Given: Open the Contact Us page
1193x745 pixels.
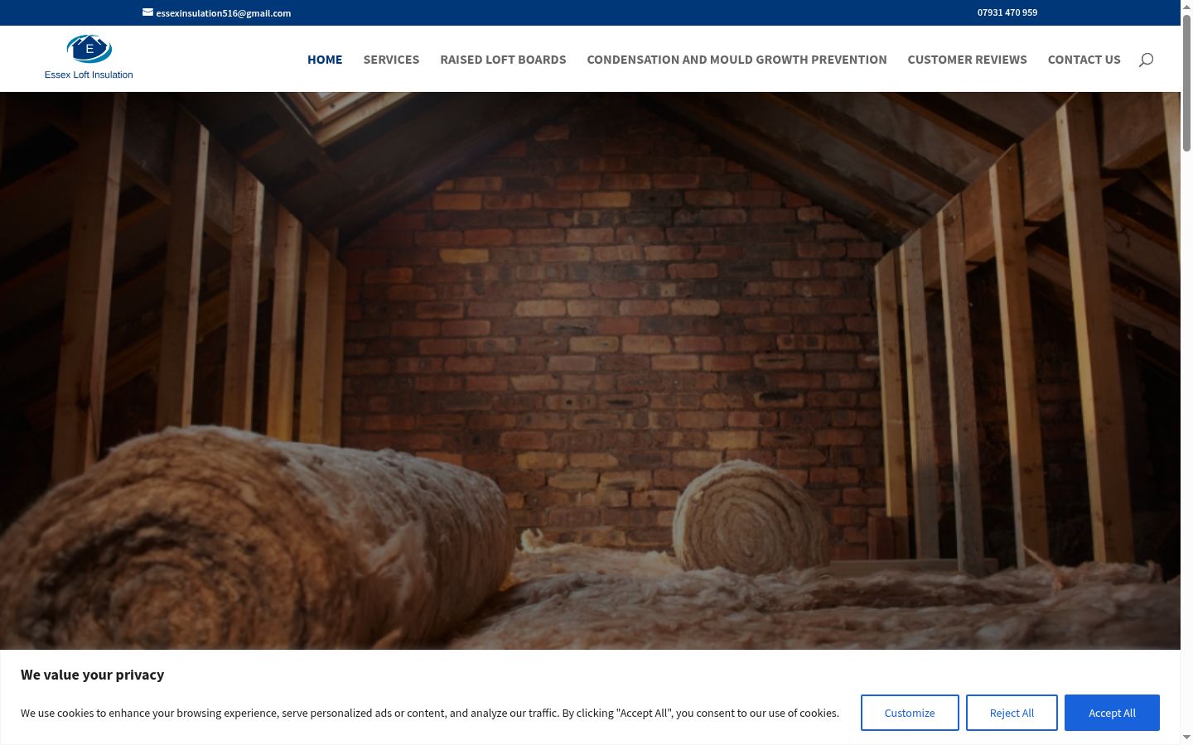Looking at the screenshot, I should click(x=1084, y=60).
